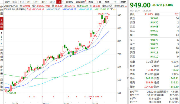
Task: Click the F9 button
Action: 115,2
